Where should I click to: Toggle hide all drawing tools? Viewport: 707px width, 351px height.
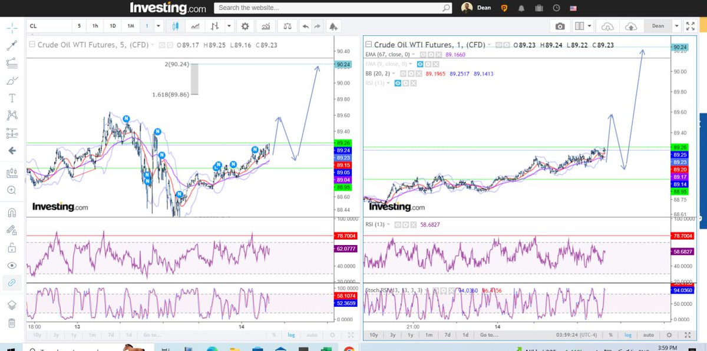[x=12, y=266]
